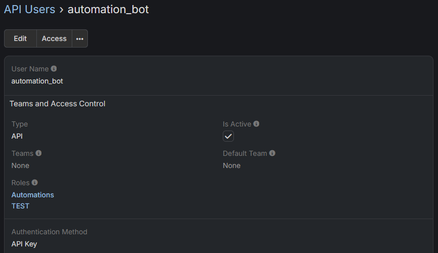The height and width of the screenshot is (253, 438).
Task: Click the info icon beside User Name
Action: [x=54, y=69]
